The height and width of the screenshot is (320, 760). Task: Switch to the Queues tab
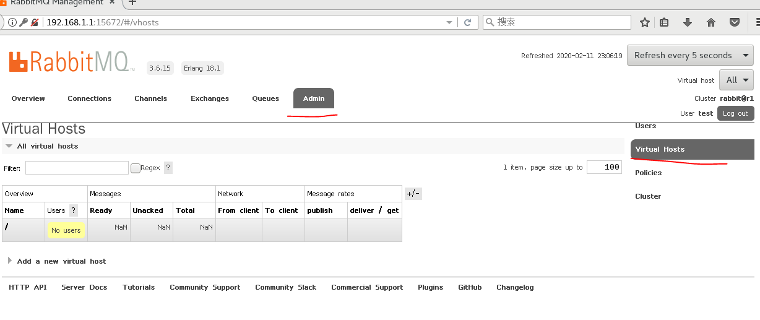click(x=266, y=98)
